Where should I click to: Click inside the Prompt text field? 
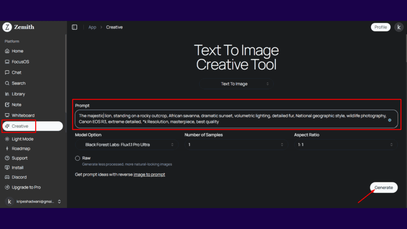[x=236, y=118]
